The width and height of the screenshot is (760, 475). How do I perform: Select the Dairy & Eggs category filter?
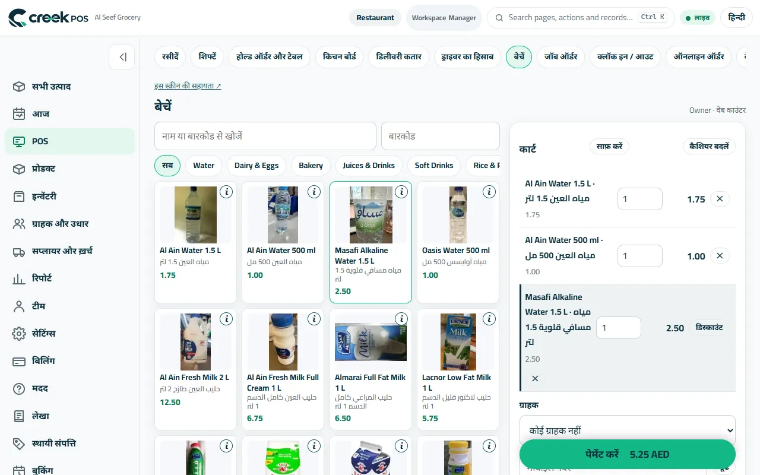(x=256, y=166)
